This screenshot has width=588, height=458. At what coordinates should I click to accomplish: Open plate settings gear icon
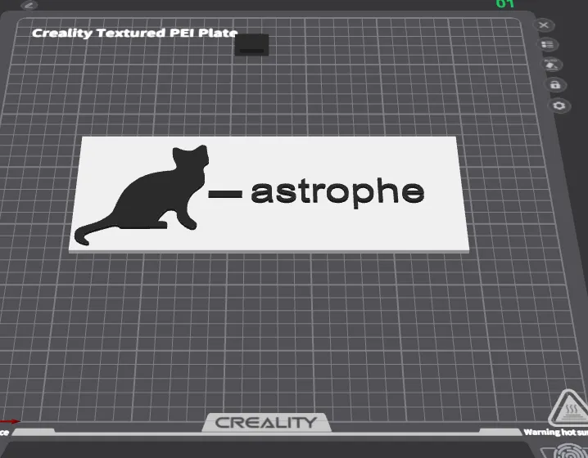(559, 106)
